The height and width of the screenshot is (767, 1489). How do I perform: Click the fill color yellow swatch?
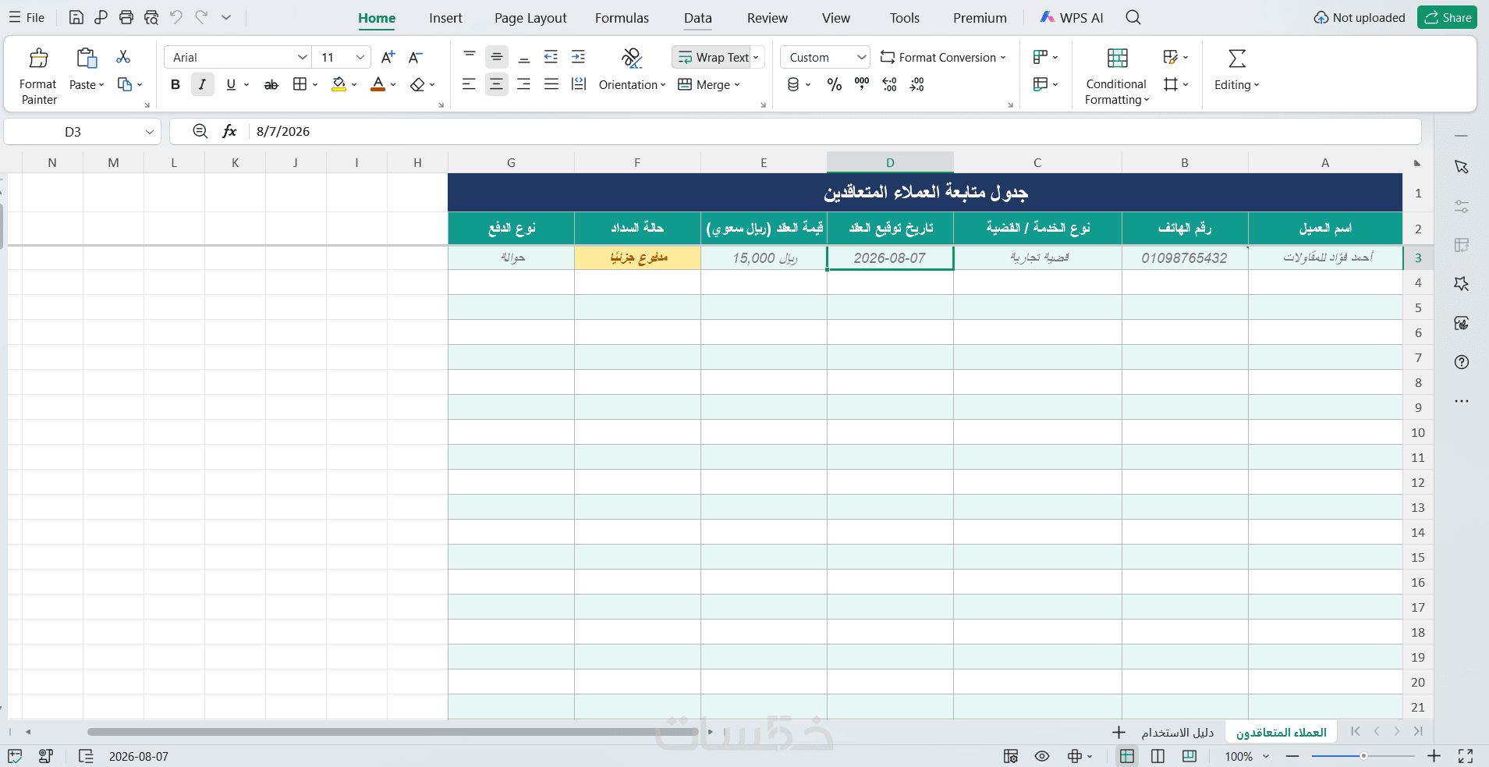pos(339,84)
